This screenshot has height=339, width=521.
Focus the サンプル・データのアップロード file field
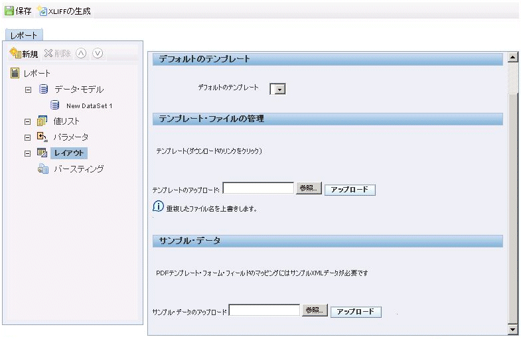[264, 310]
